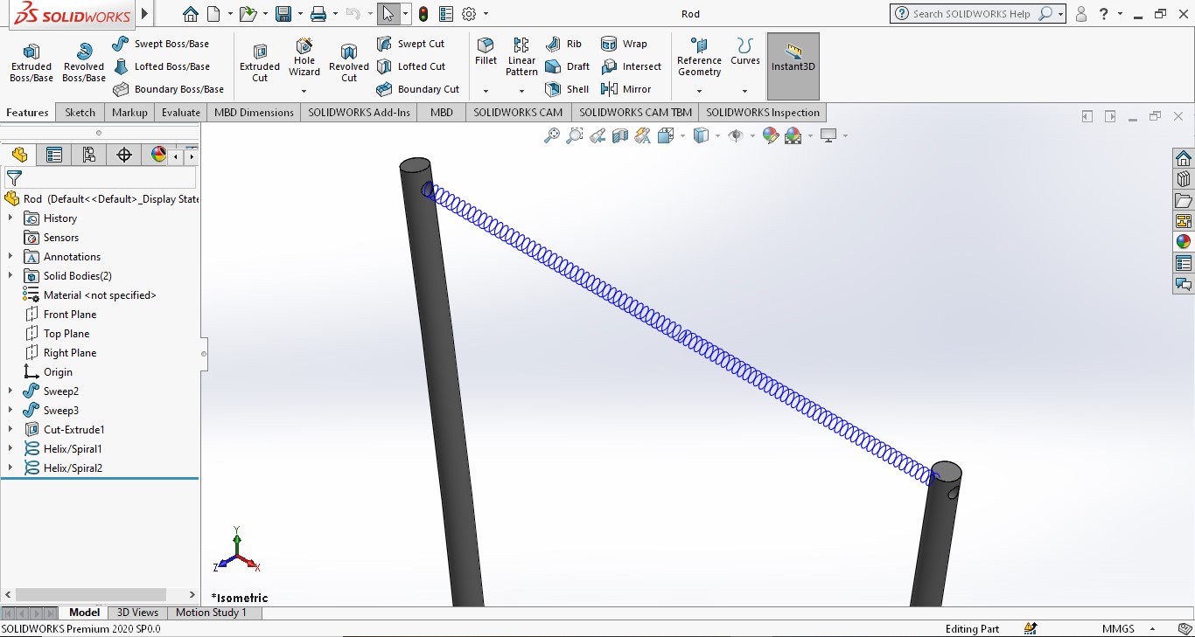Choose Boundary Boss/Base feature
Screen dimensions: 1195x637
tap(168, 89)
